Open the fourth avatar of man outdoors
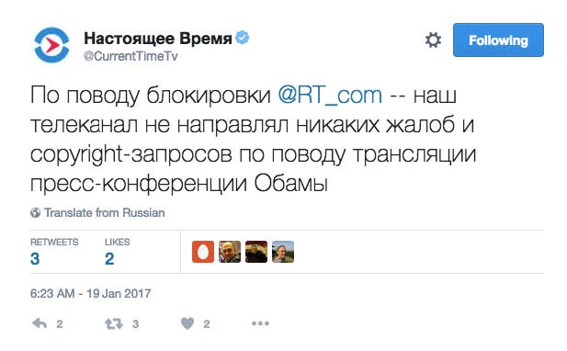 click(x=283, y=252)
